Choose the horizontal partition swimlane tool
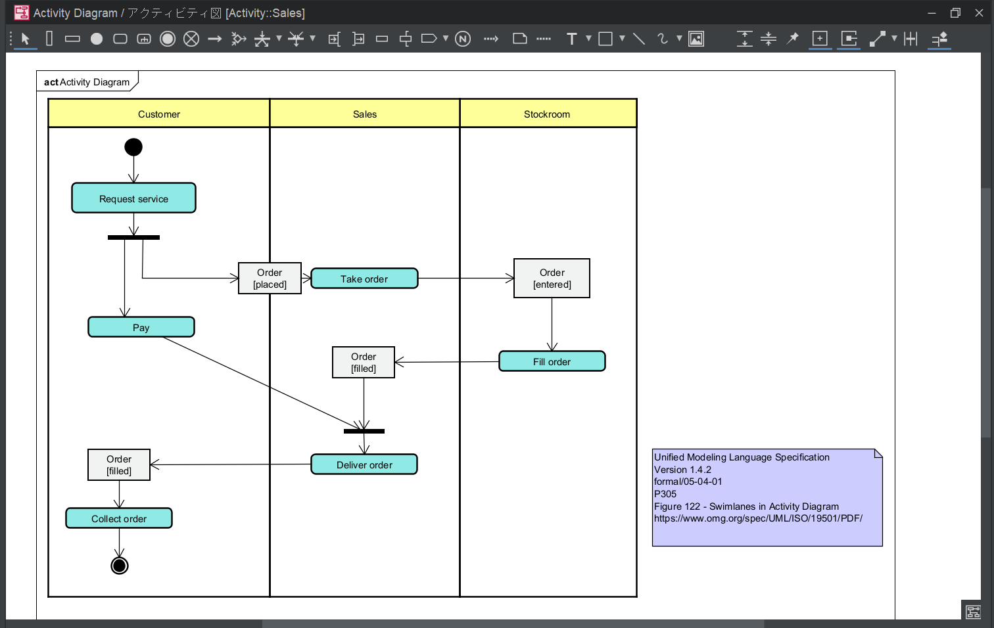The image size is (994, 628). coord(72,39)
